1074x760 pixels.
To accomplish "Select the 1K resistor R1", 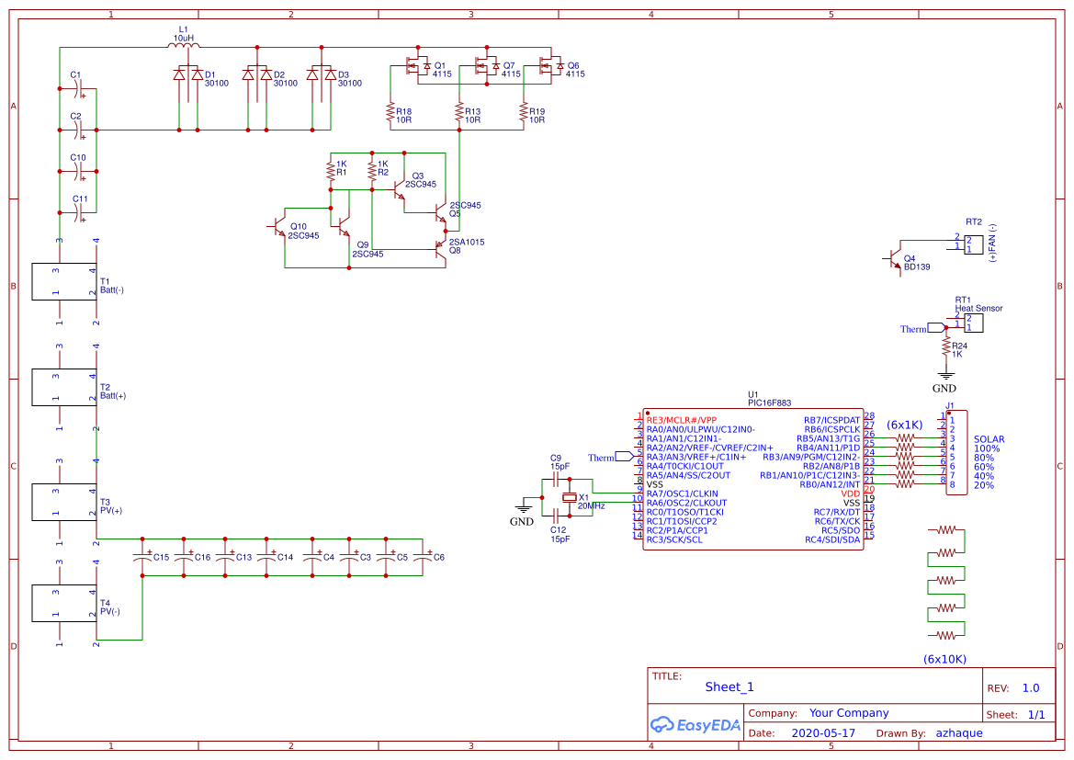I will (331, 171).
